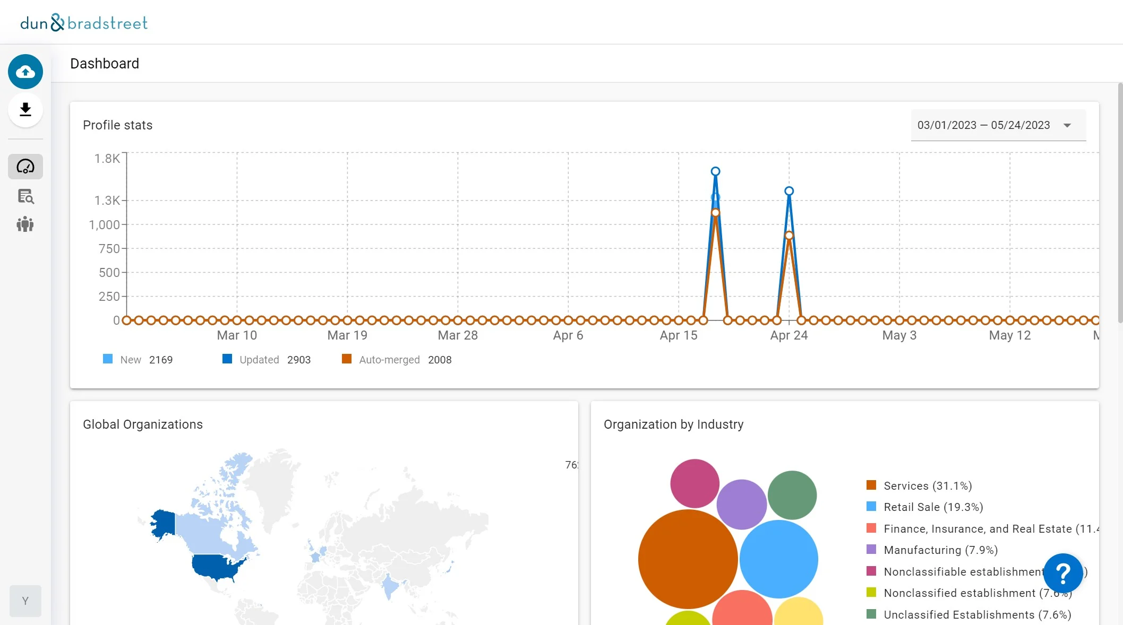Click the cloud upload icon
This screenshot has width=1123, height=625.
(x=25, y=72)
